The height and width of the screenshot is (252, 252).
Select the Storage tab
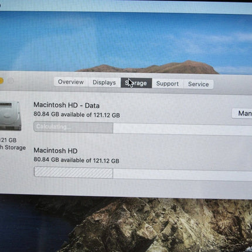coord(136,83)
